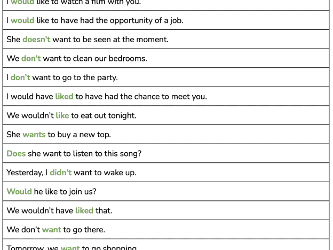Click 'would' in the opportunity of a job sentence
This screenshot has width=333, height=250.
pos(22,20)
